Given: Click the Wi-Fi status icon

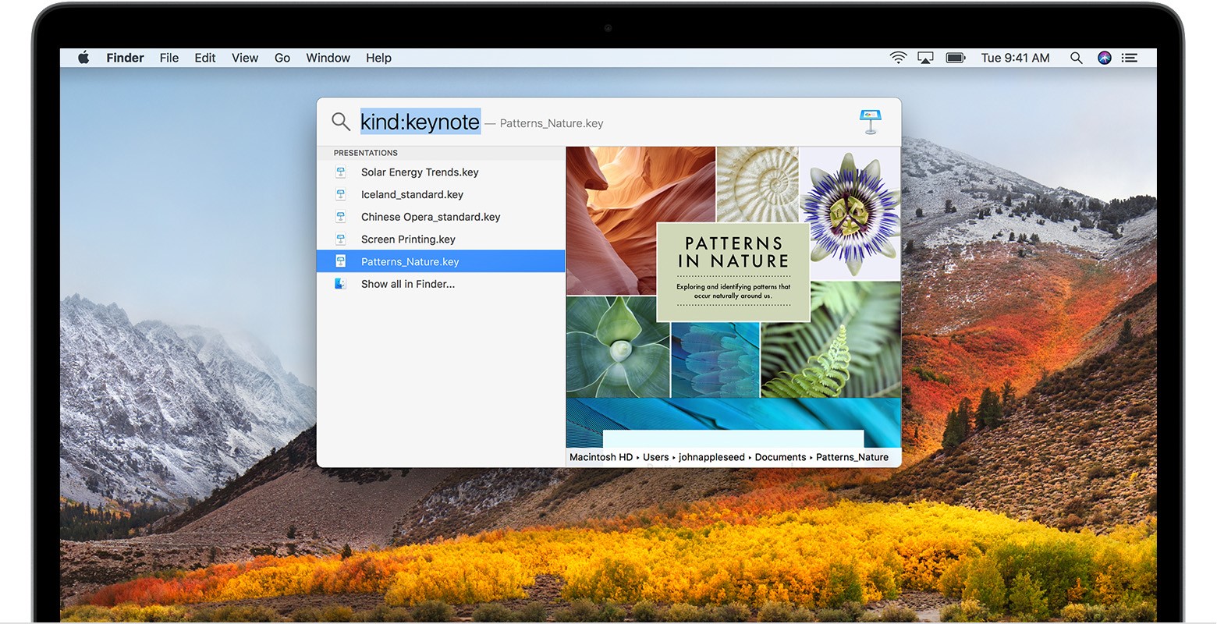Looking at the screenshot, I should pos(898,58).
